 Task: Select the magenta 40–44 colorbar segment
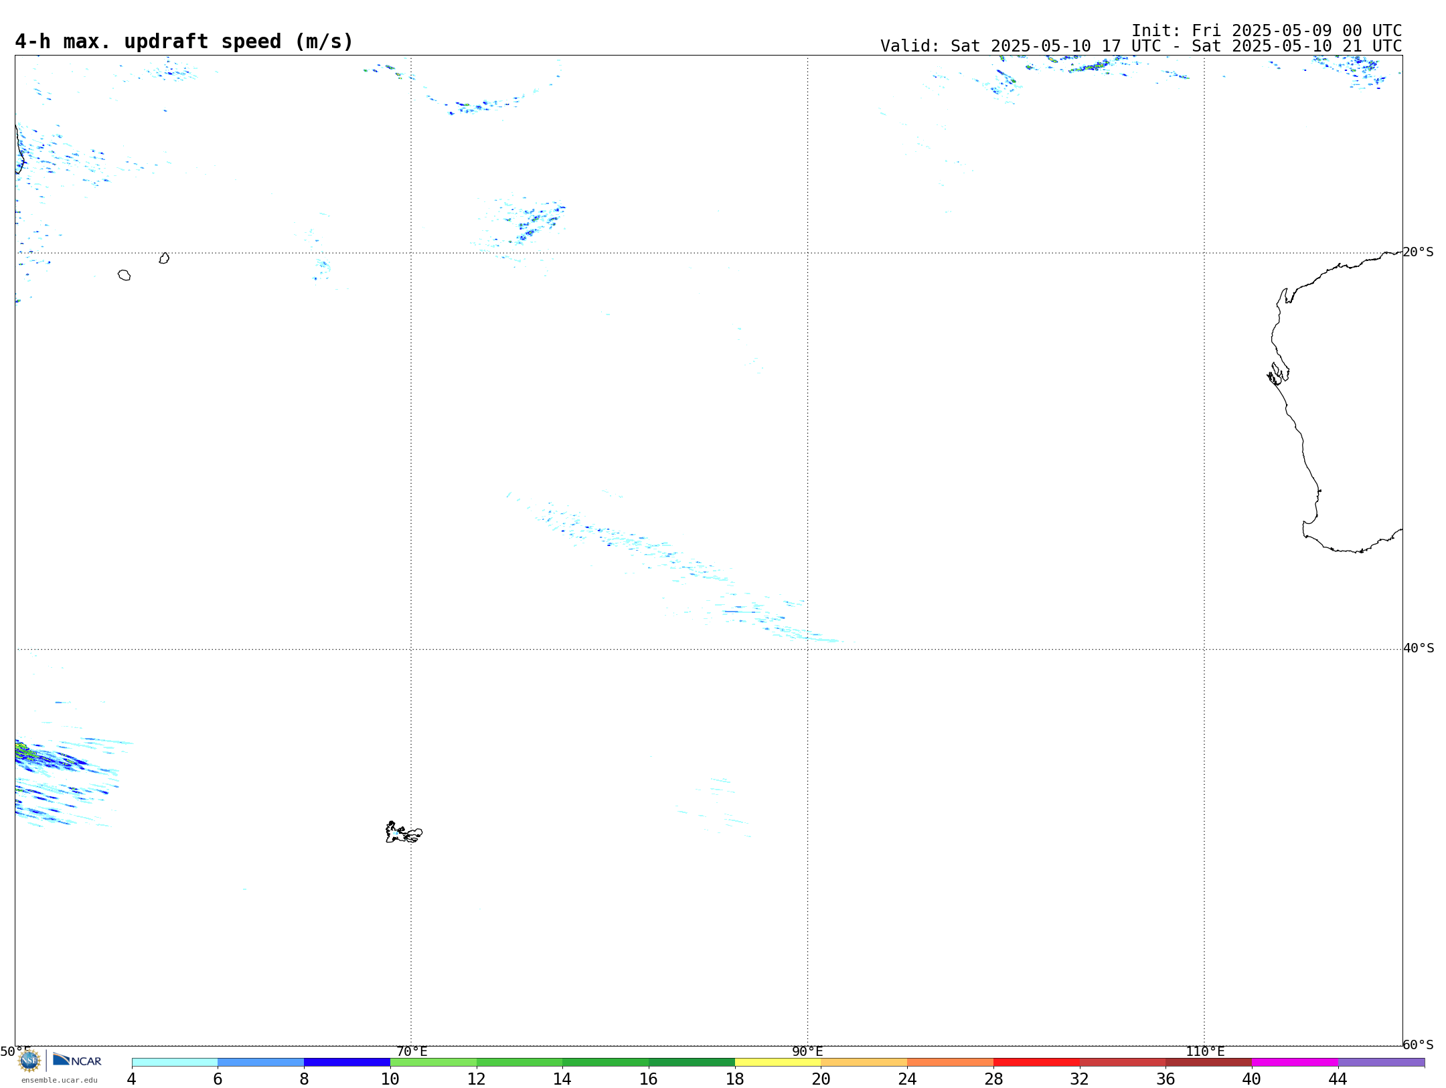(1295, 1063)
